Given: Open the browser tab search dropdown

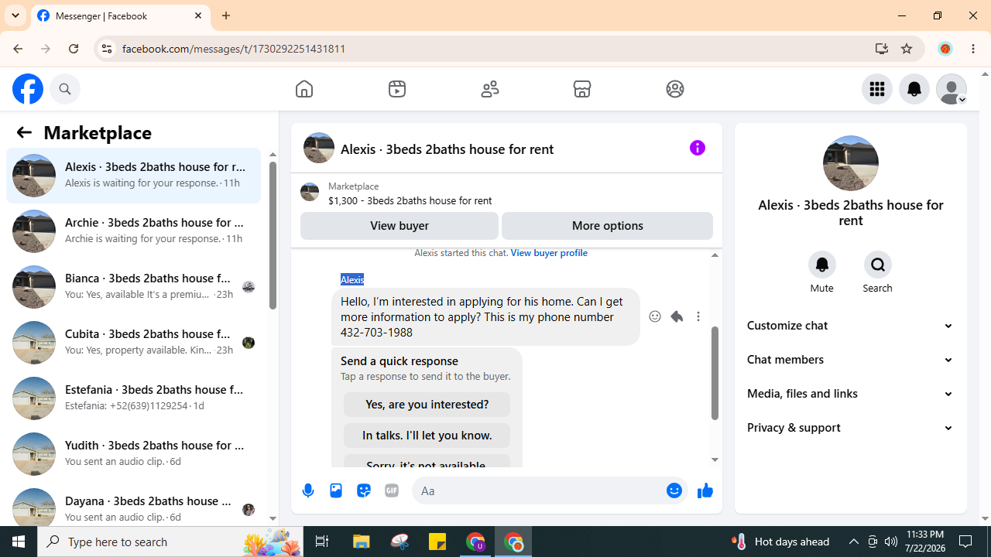Looking at the screenshot, I should coord(15,15).
